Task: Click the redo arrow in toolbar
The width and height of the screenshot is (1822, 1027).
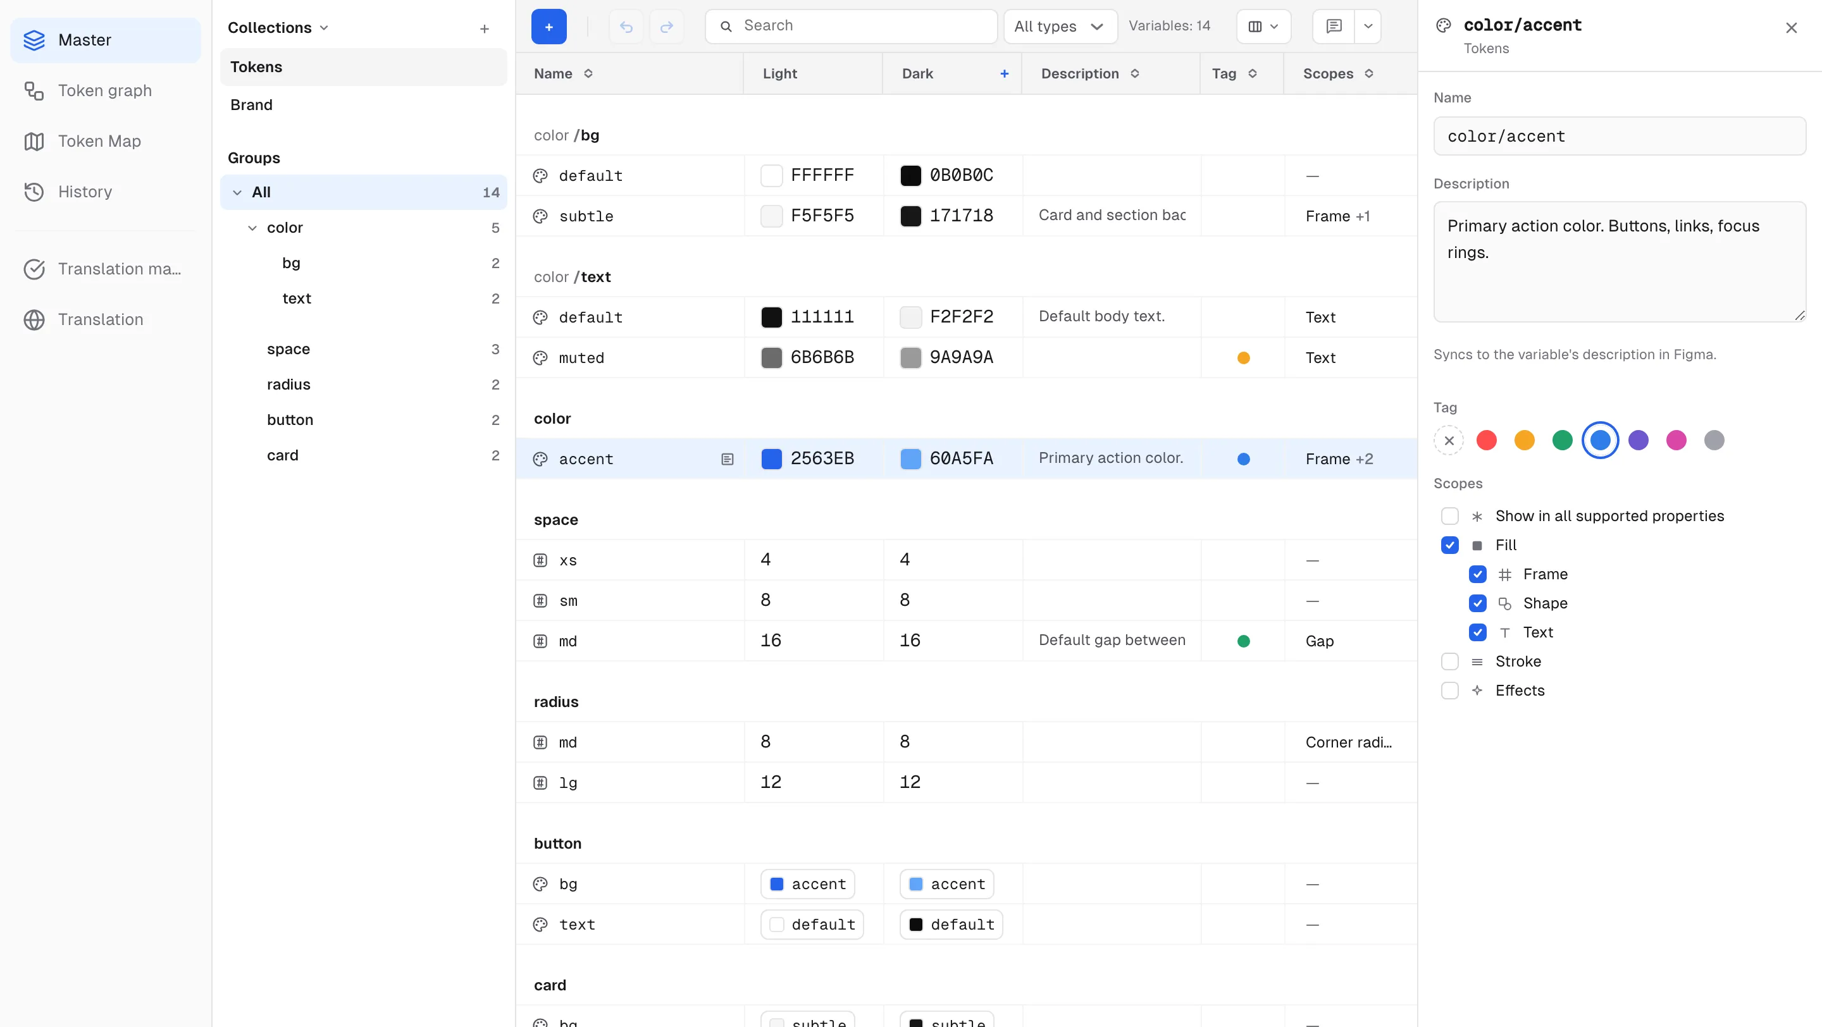Action: click(666, 27)
